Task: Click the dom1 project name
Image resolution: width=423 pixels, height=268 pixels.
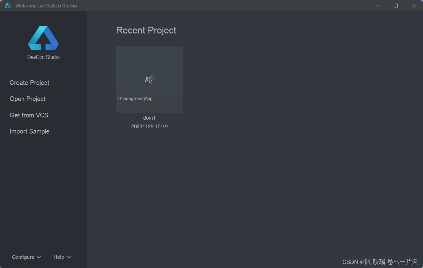Action: tap(149, 118)
